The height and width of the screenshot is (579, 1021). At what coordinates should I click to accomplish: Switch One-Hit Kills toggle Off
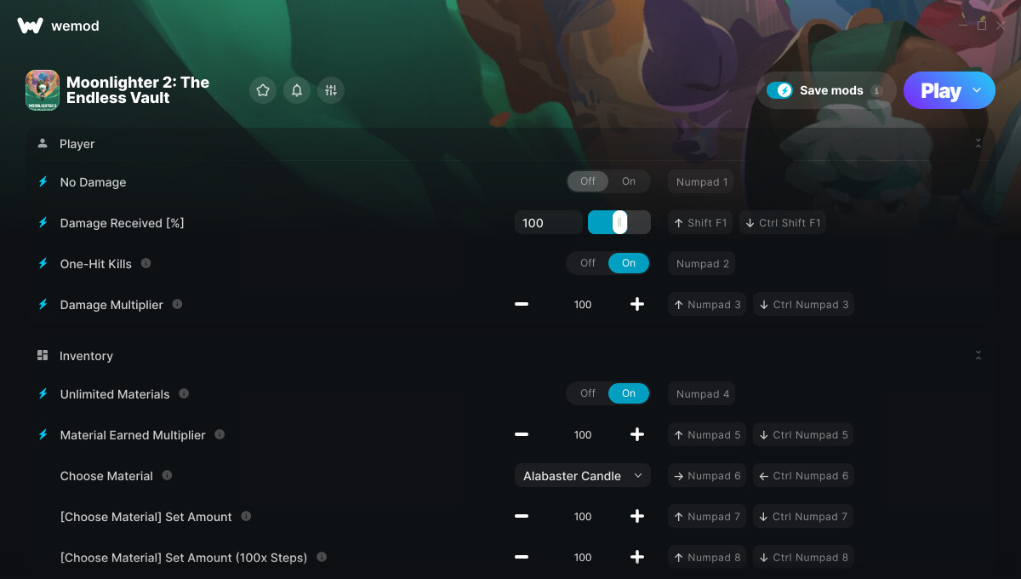[588, 263]
